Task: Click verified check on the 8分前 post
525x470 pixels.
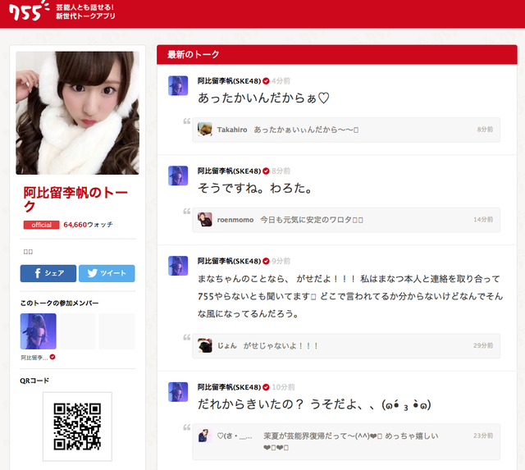Action: point(266,171)
